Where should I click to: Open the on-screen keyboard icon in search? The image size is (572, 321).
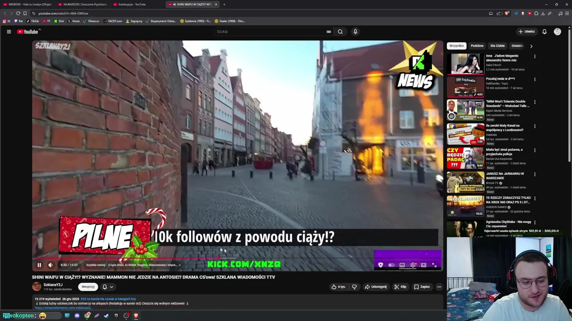(x=328, y=32)
